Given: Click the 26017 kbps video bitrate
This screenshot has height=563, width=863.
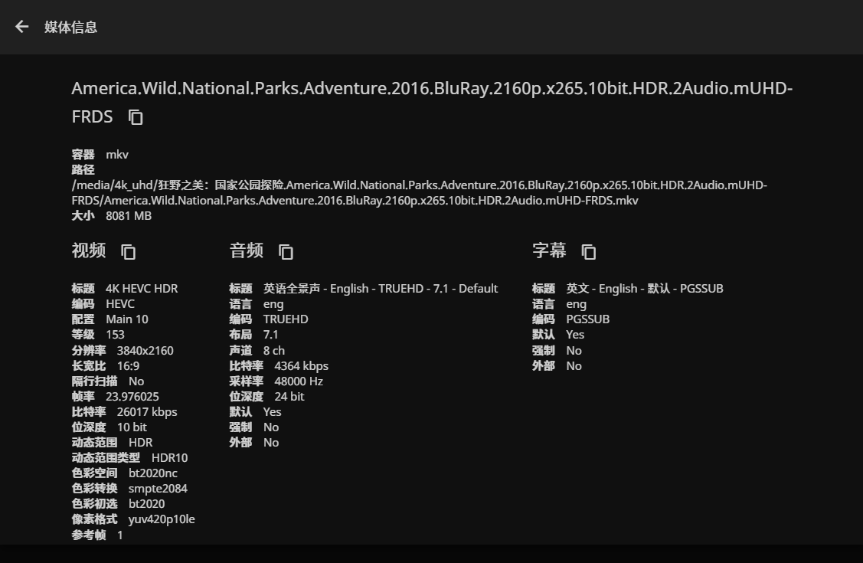Looking at the screenshot, I should tap(147, 411).
